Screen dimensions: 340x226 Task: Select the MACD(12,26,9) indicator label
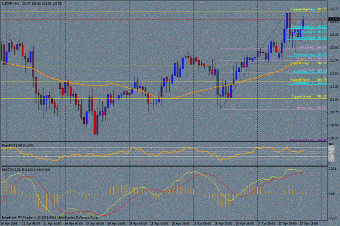click(26, 169)
